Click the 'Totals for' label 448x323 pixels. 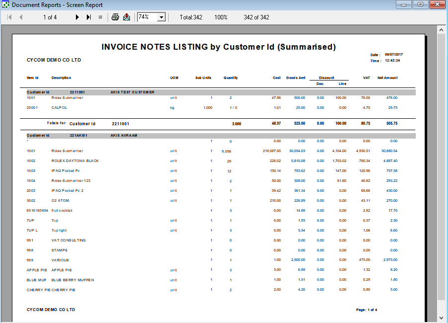[x=56, y=123]
